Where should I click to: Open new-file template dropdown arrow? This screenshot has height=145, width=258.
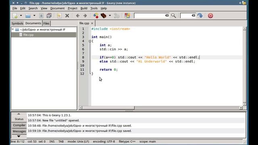21,16
